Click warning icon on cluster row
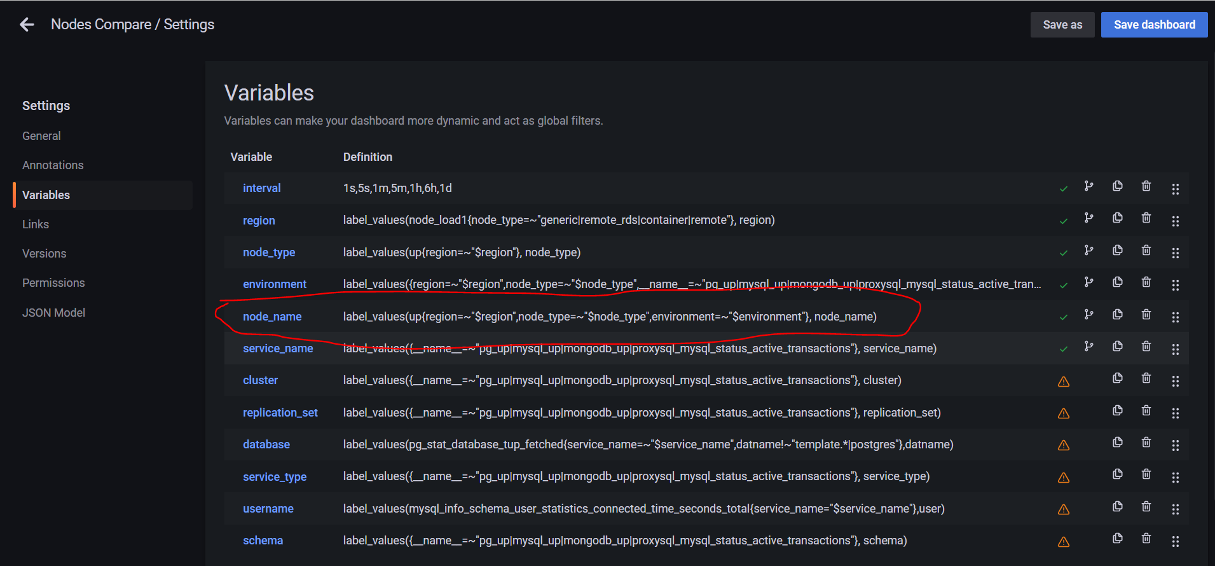Screen dimensions: 1215x566 coord(1063,382)
